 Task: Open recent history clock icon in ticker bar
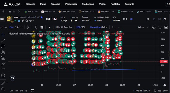click(x=19, y=11)
